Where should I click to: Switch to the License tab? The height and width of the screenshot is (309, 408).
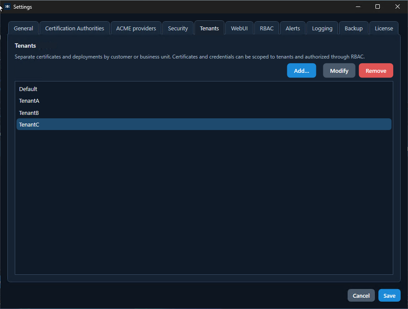point(384,28)
